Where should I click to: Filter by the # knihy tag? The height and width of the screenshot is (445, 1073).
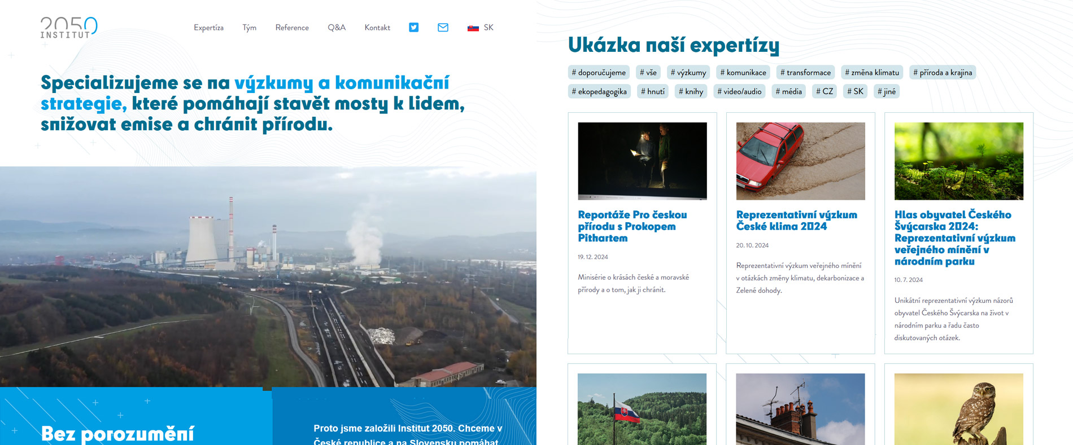pyautogui.click(x=691, y=91)
